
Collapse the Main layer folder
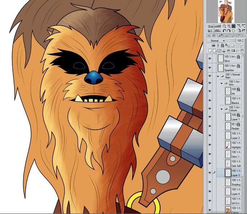click(218, 76)
